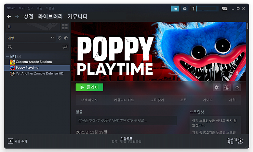The width and height of the screenshot is (253, 152).
Task: Click the 게임 추가 label
Action: point(21,141)
